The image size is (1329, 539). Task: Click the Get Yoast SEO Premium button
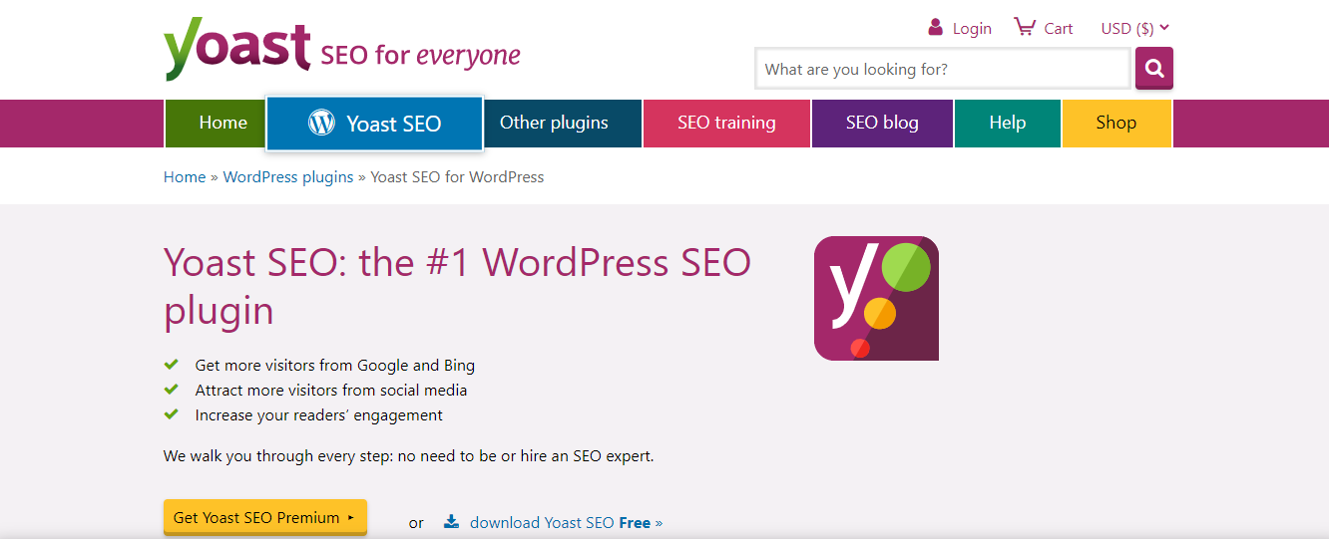265,517
